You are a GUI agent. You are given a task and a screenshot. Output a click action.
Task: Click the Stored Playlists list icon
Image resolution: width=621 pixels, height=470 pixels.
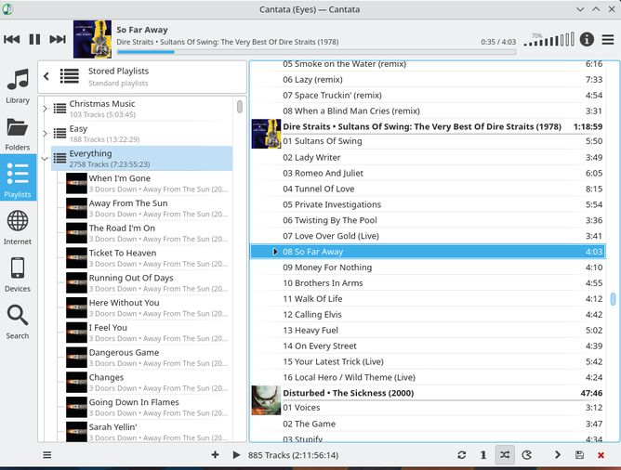point(70,76)
